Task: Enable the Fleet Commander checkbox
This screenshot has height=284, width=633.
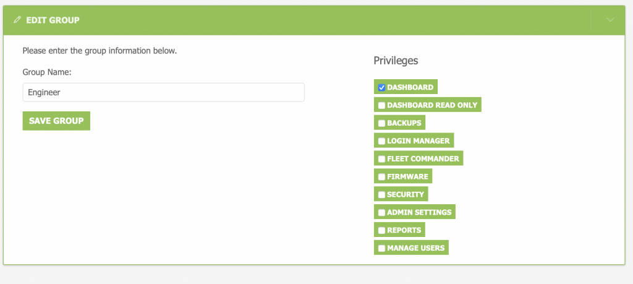Action: [x=382, y=159]
